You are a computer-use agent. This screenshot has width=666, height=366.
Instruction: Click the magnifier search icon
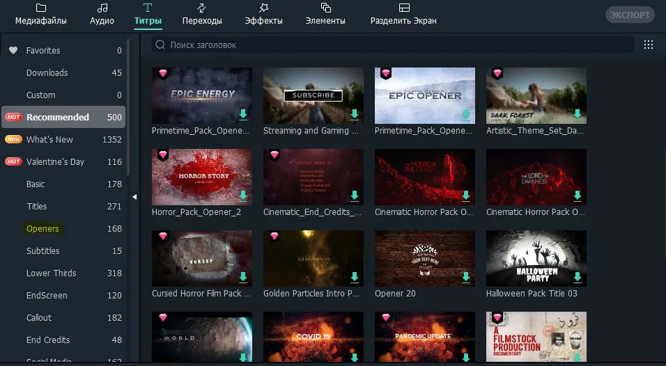160,45
